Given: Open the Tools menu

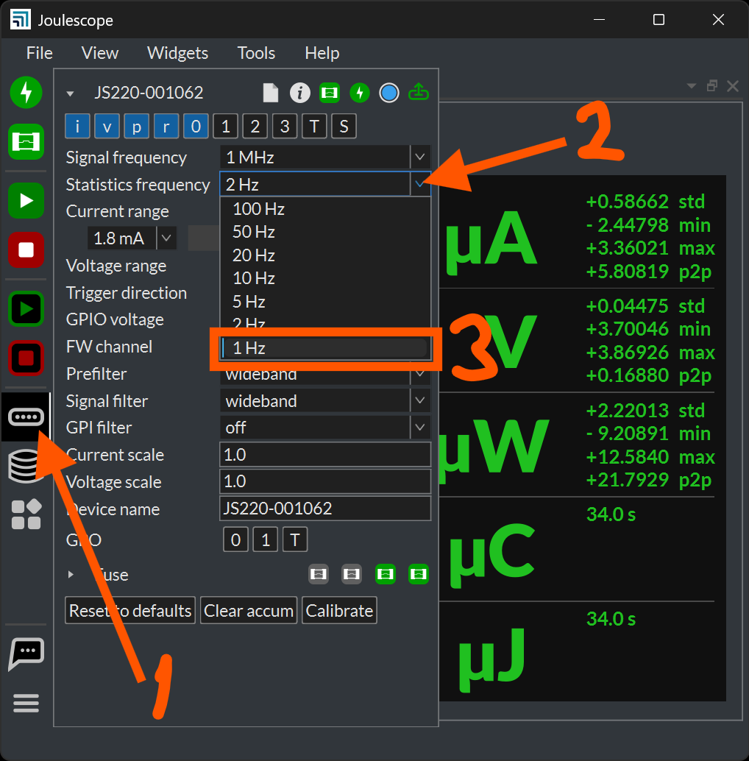Looking at the screenshot, I should pos(256,53).
